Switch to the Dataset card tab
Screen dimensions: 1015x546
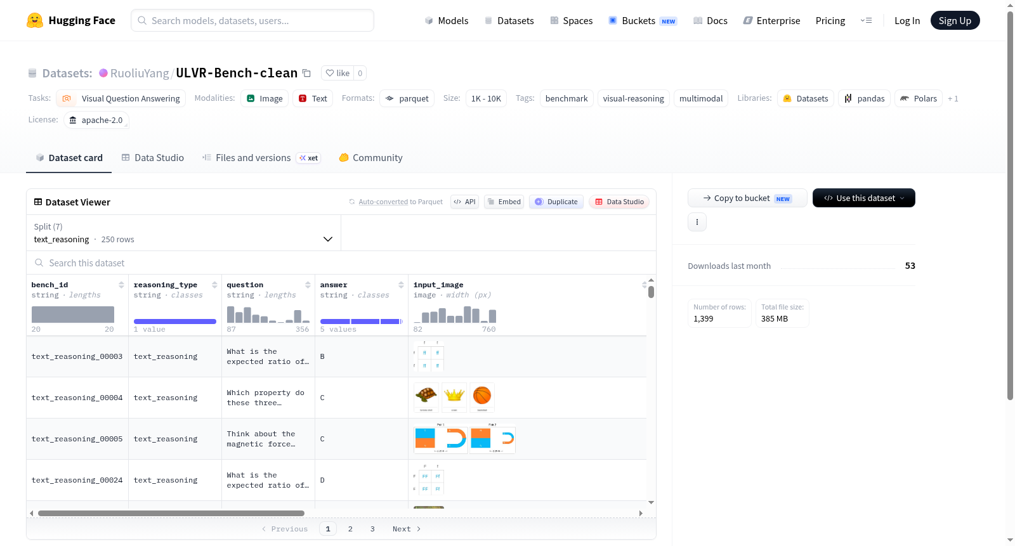pyautogui.click(x=69, y=158)
